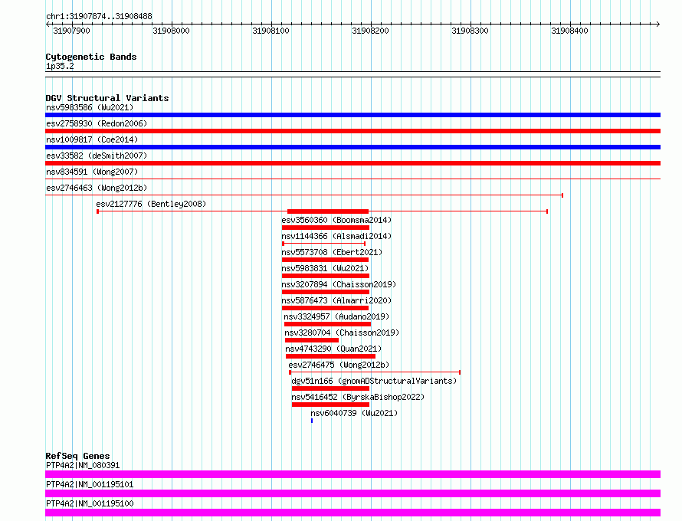Open dgv51n166 (gnomADStructuralVariants) variant
Screen dimensions: 682x521
point(374,381)
